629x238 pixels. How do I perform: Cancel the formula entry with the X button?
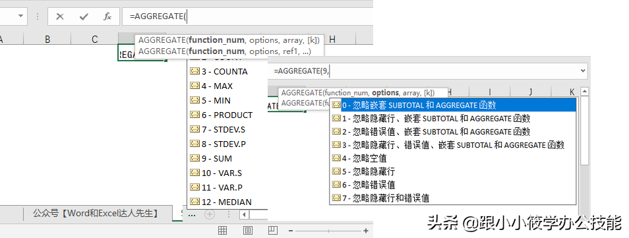point(60,16)
